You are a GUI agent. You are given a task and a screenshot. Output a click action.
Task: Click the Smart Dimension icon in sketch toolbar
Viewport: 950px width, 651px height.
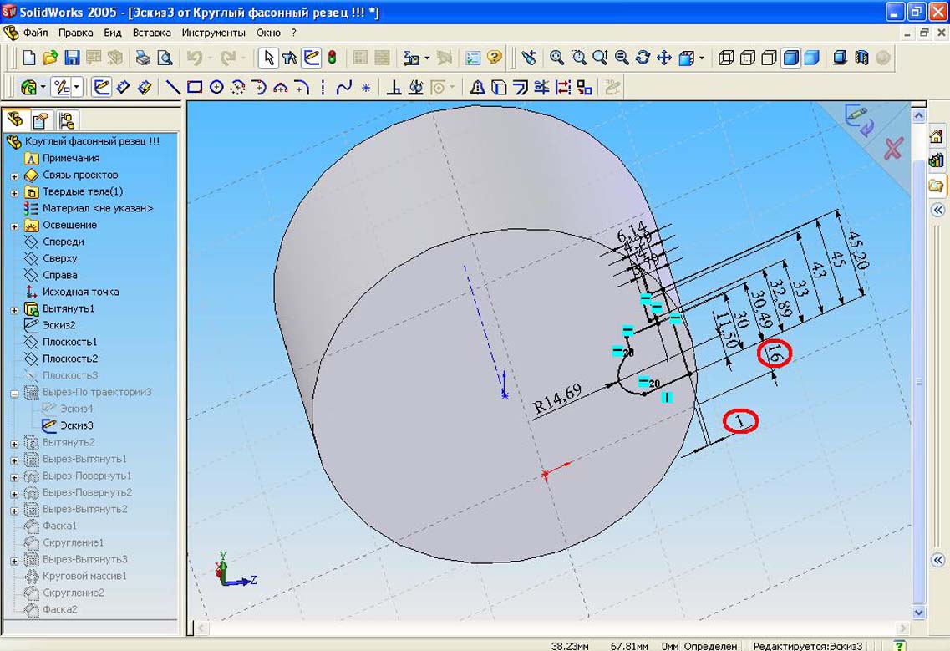tap(123, 87)
